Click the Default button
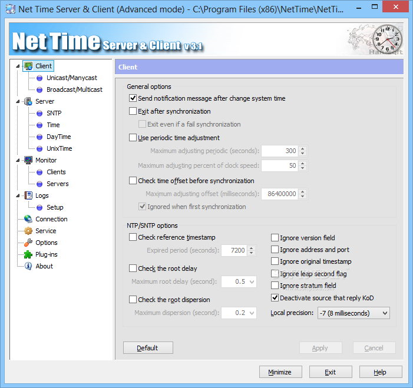Image resolution: width=413 pixels, height=388 pixels. [148, 348]
